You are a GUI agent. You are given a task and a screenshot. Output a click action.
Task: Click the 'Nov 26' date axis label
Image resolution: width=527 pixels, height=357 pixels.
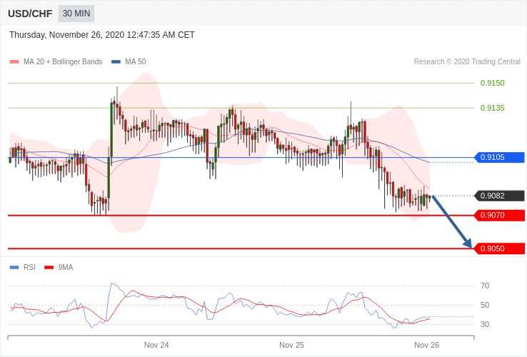pyautogui.click(x=426, y=345)
